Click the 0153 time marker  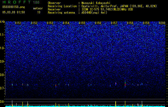coord(50,23)
